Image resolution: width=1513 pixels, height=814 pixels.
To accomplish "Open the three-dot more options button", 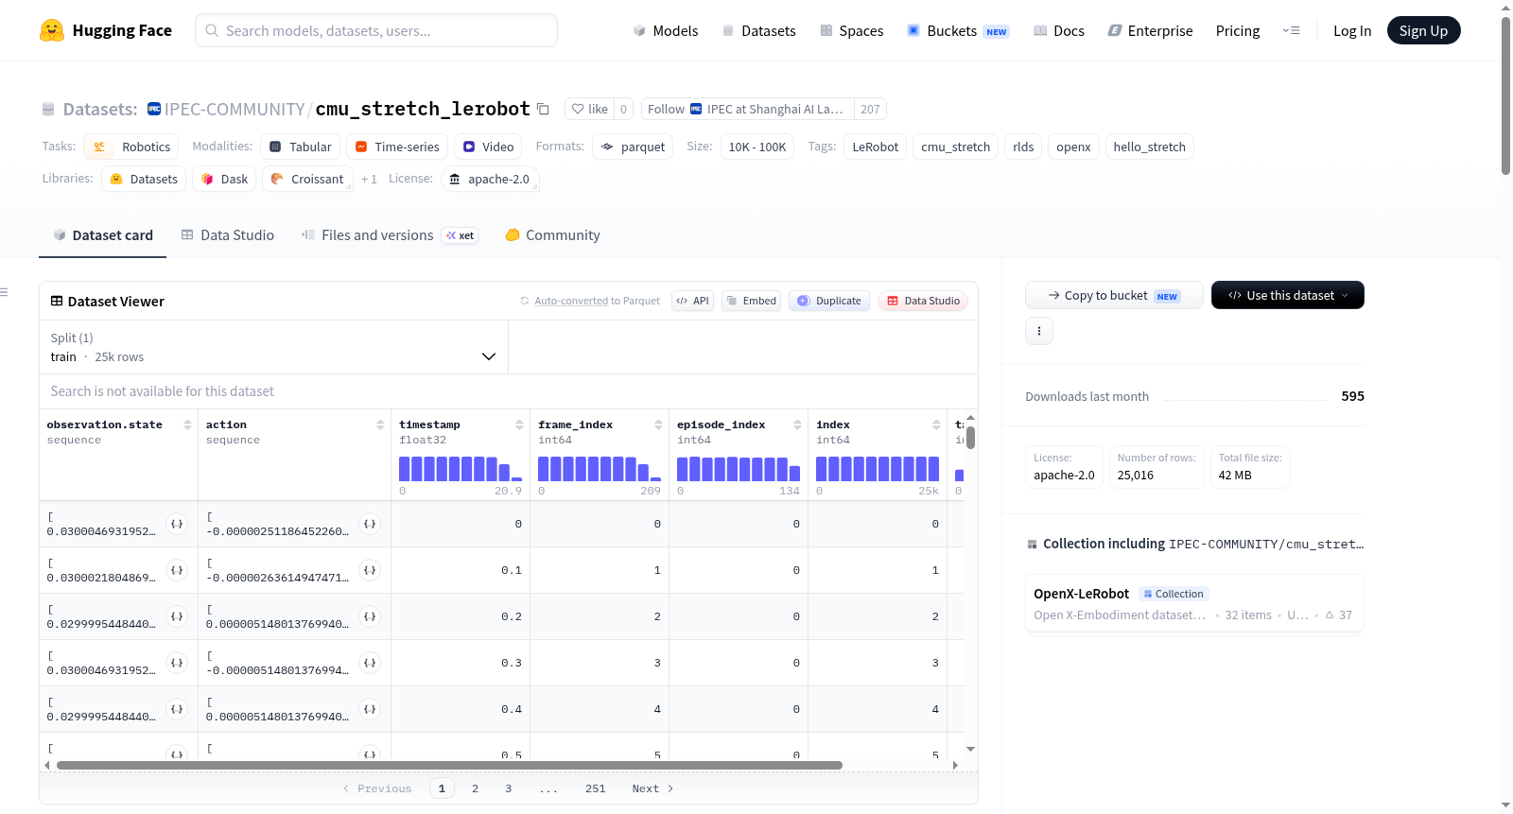I will (x=1039, y=331).
